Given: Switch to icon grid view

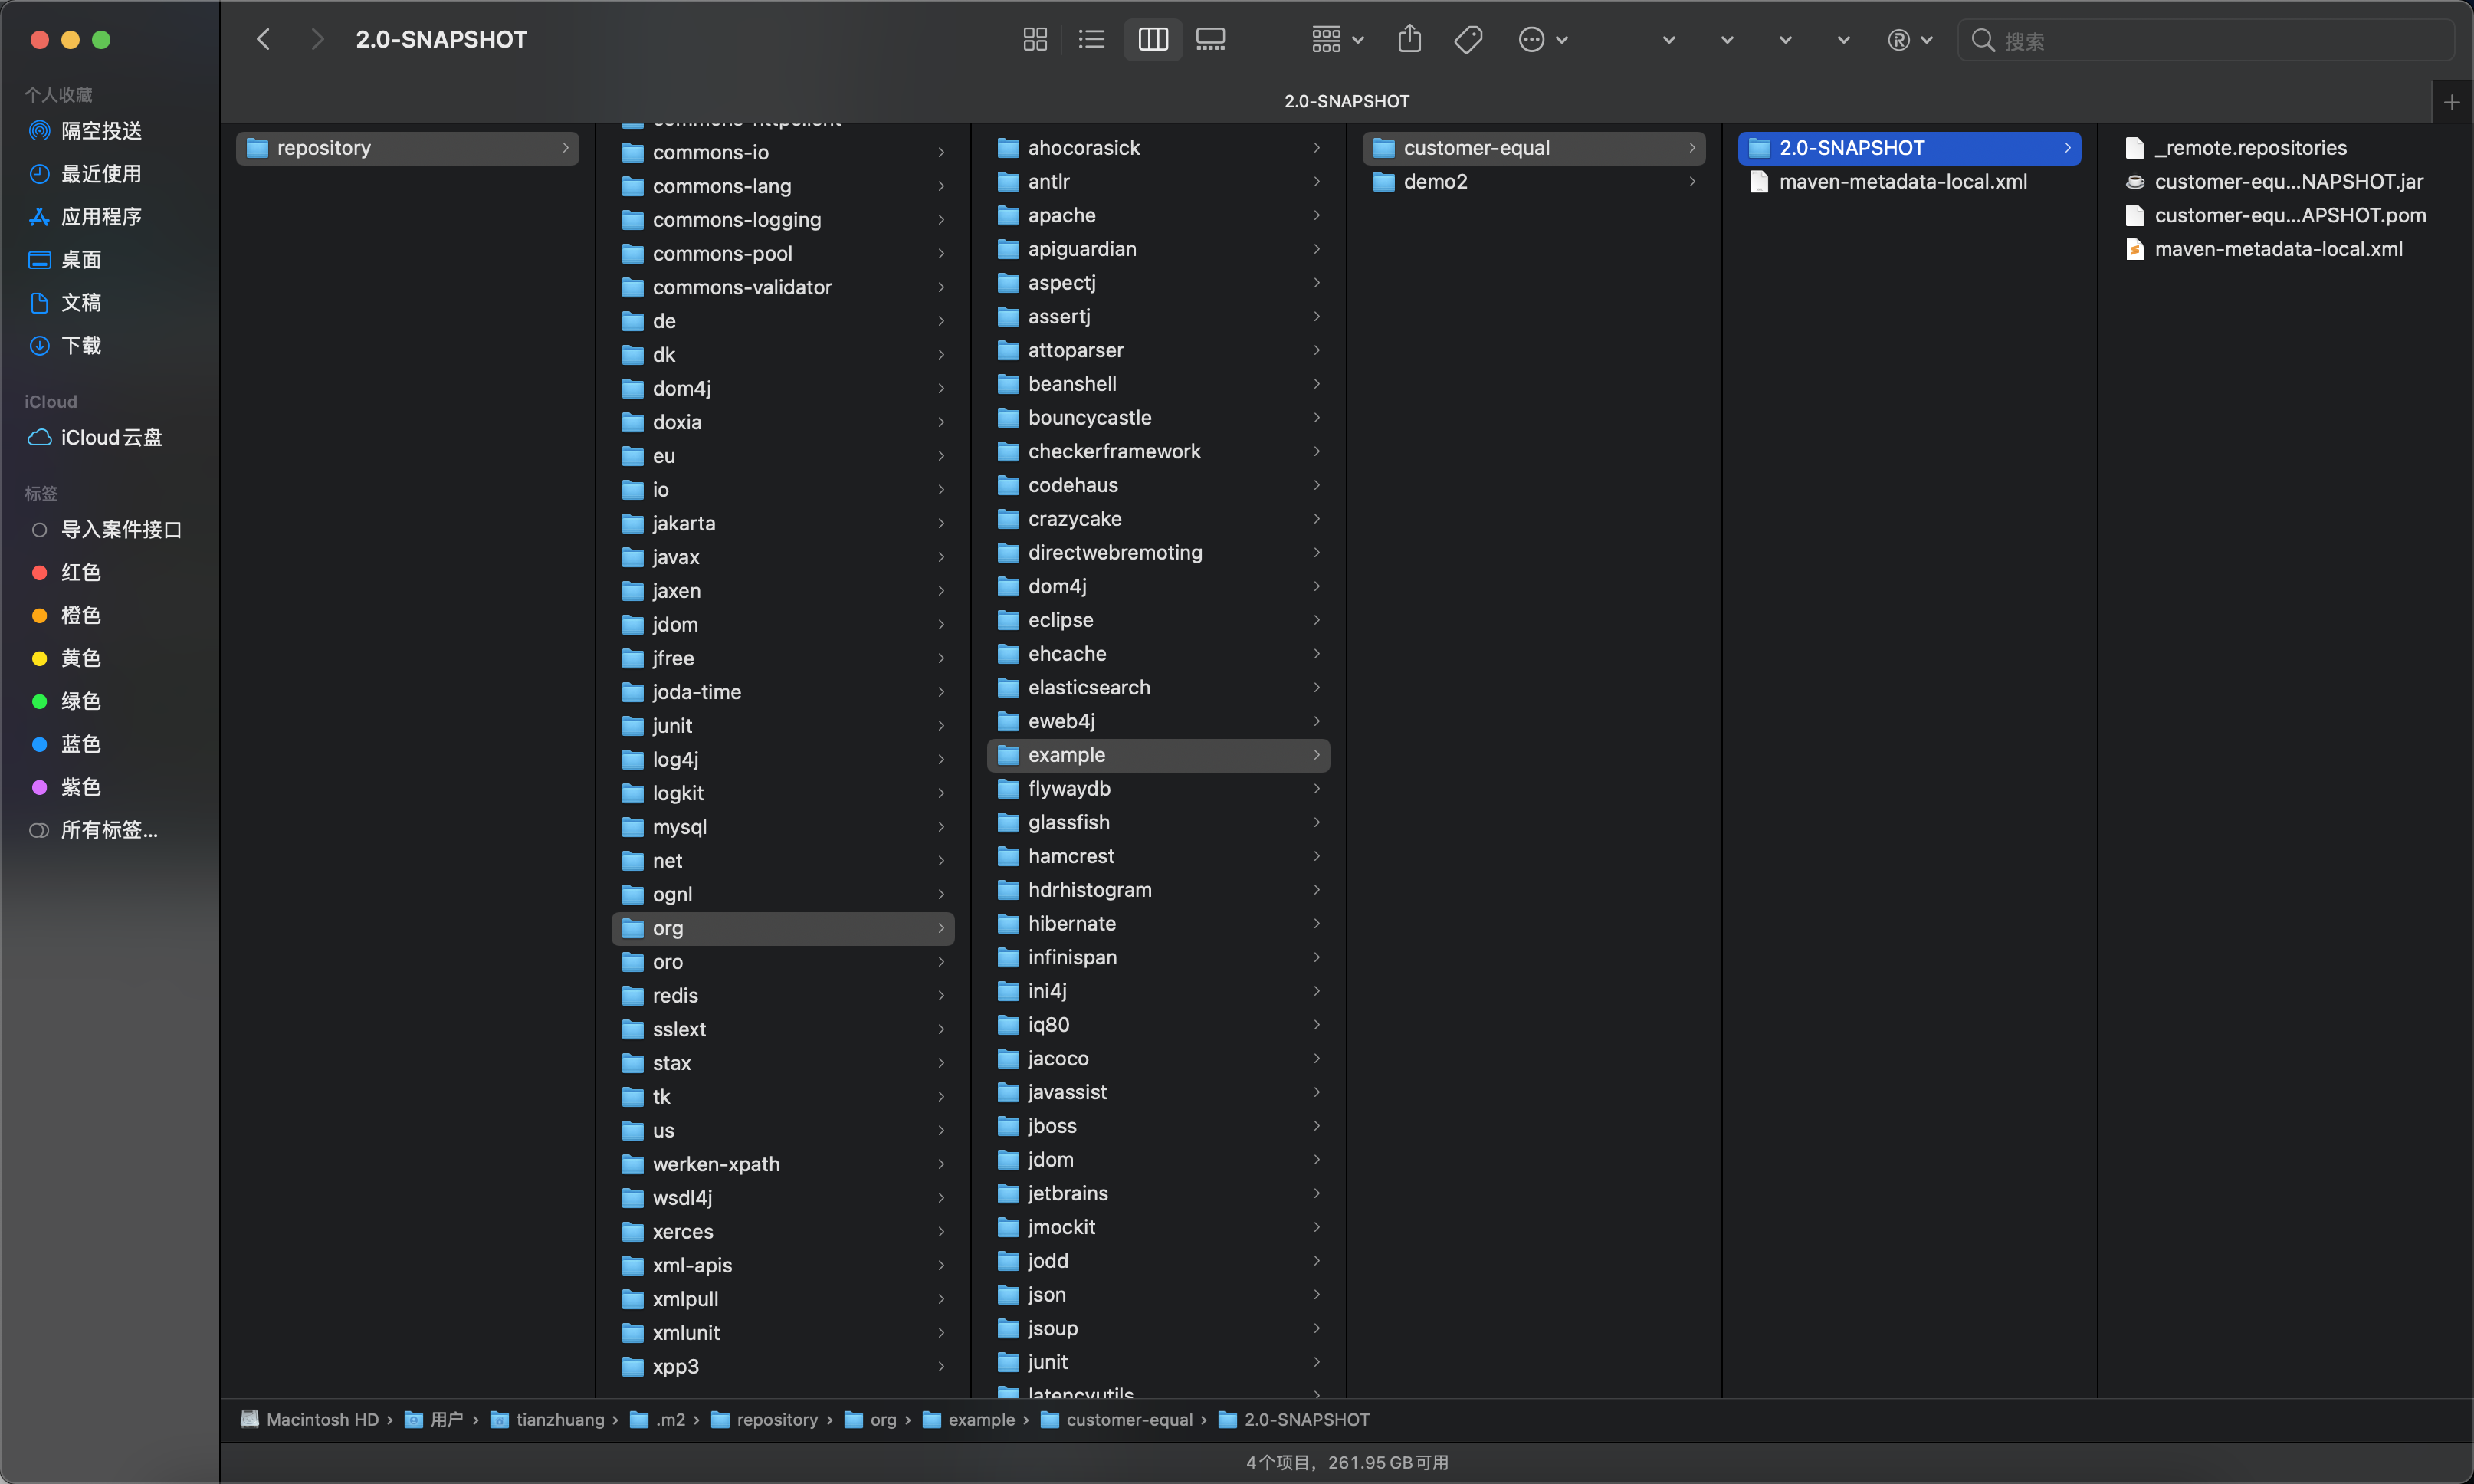Looking at the screenshot, I should (x=1035, y=40).
